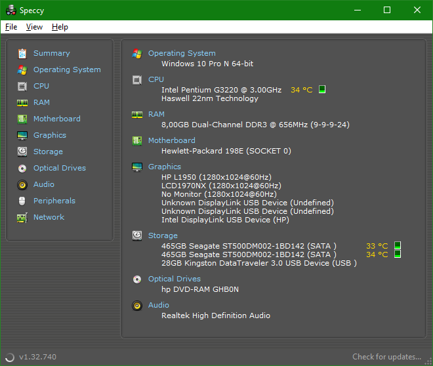Image resolution: width=433 pixels, height=366 pixels.
Task: Open the CPU heading link in summary
Action: [x=156, y=79]
